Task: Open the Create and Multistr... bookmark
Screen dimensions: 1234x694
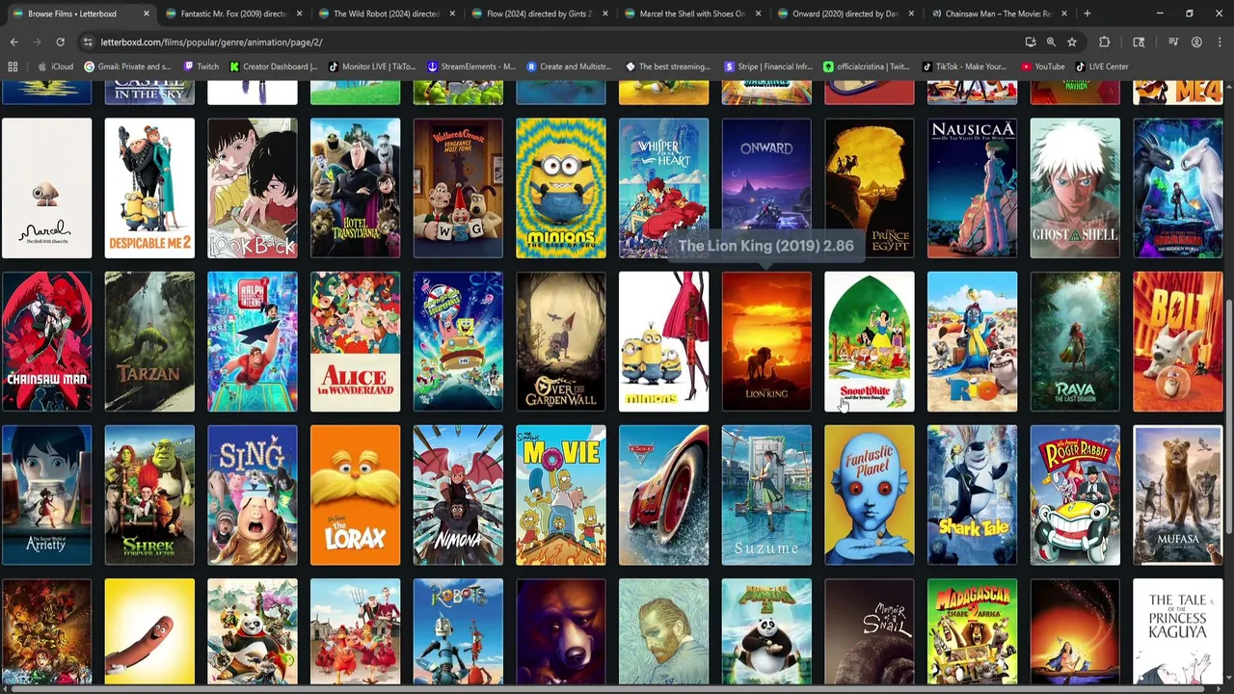Action: [569, 67]
